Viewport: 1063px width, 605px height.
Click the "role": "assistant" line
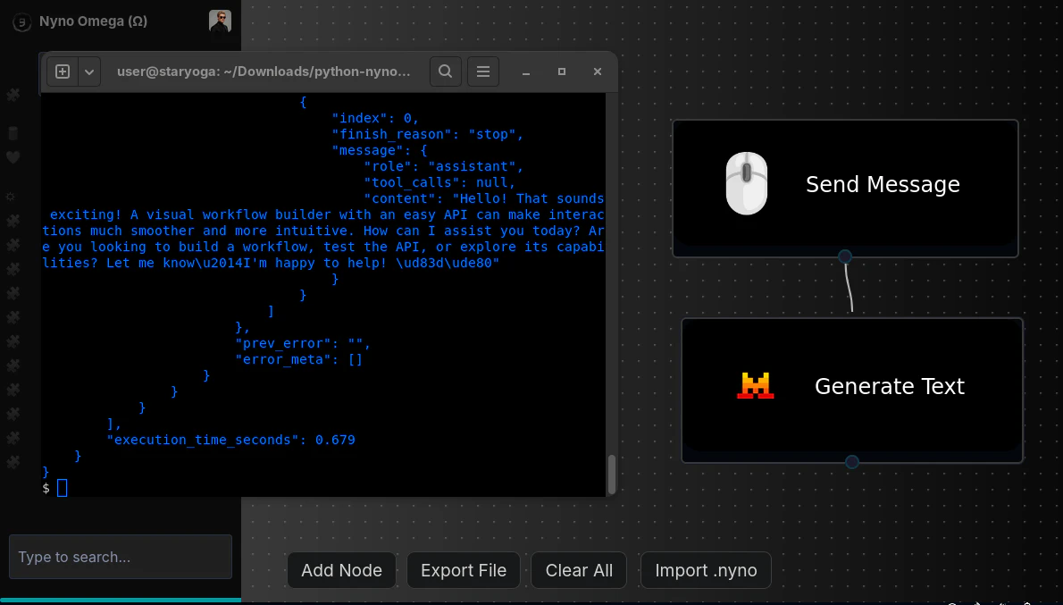click(443, 167)
